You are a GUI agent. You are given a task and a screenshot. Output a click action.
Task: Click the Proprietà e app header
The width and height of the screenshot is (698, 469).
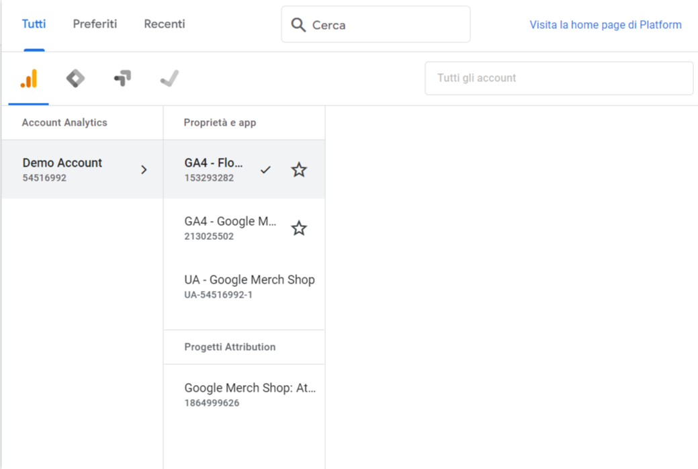coord(220,122)
